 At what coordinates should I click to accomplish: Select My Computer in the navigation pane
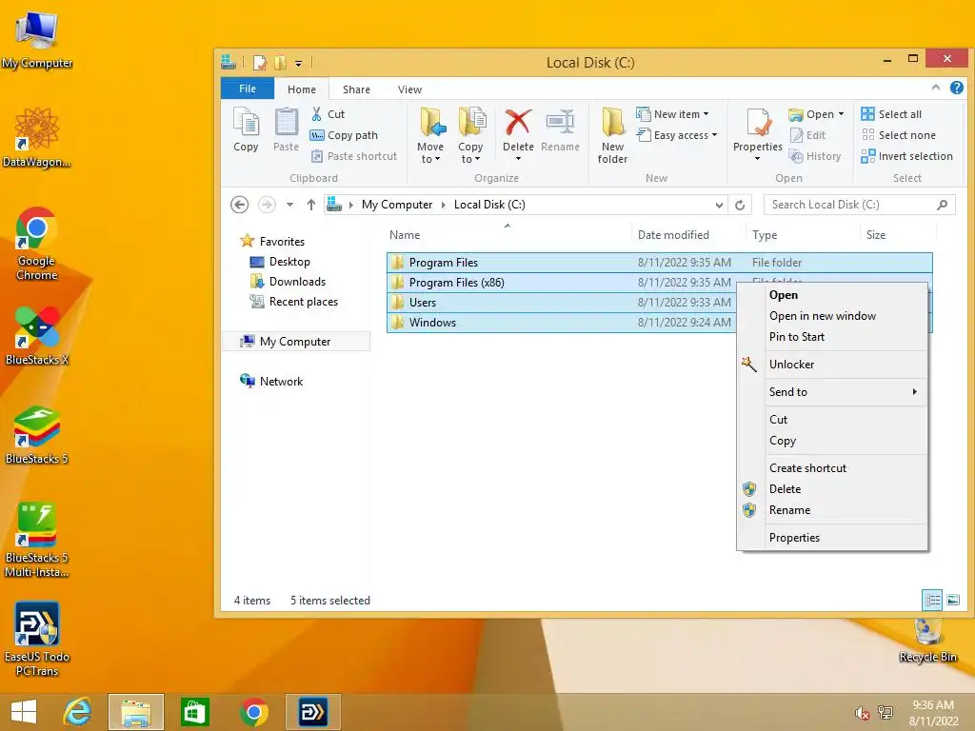(296, 342)
